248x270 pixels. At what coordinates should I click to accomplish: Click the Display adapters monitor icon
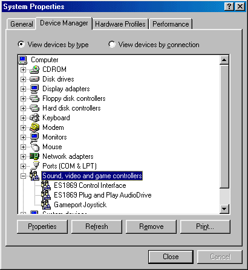(x=34, y=89)
